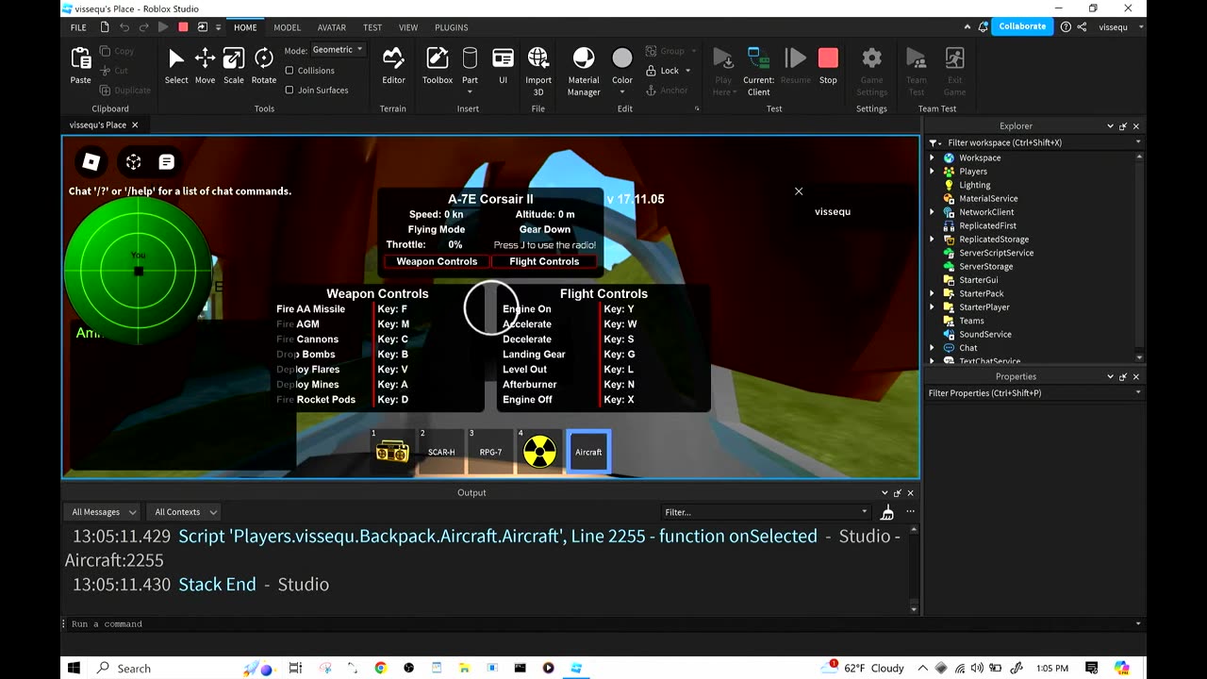1207x679 pixels.
Task: Stop the running test session
Action: coord(828,66)
